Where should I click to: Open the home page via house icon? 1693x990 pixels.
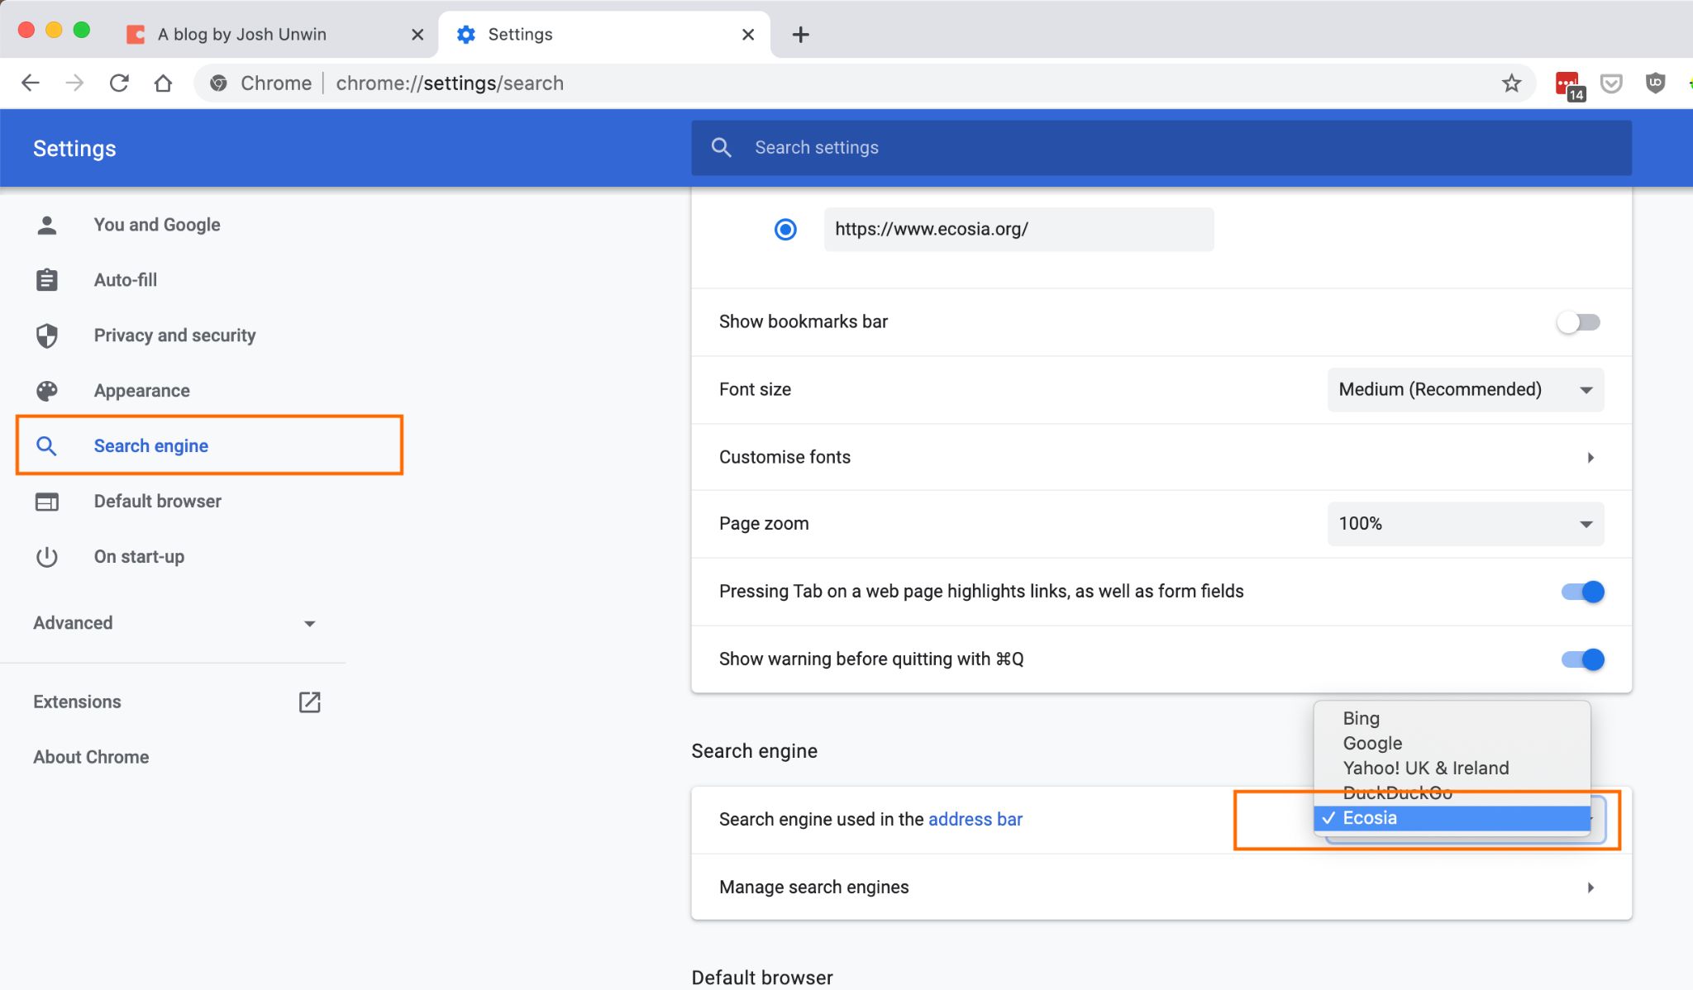(164, 83)
